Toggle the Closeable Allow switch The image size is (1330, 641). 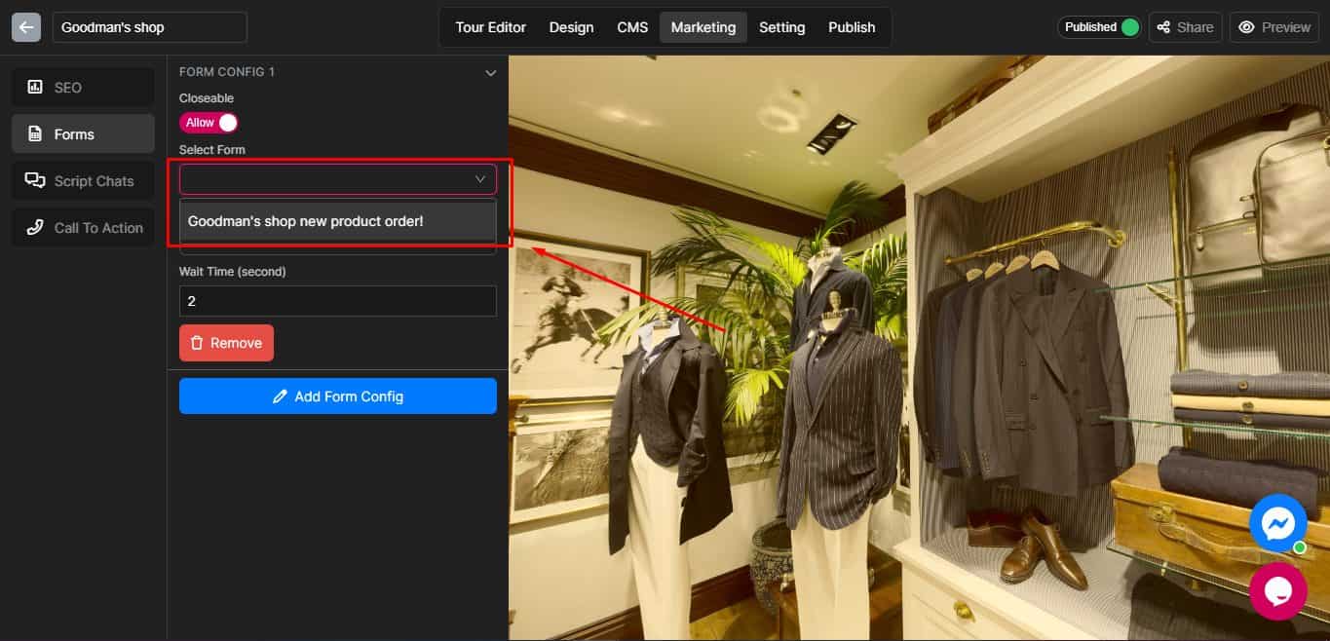(209, 123)
